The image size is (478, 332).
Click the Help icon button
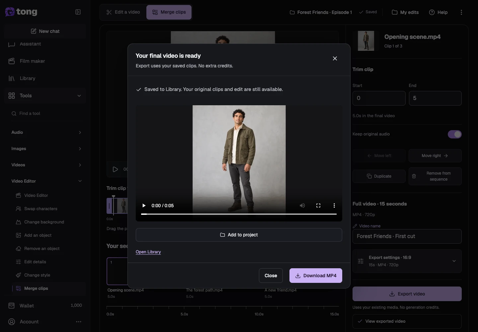tap(438, 12)
